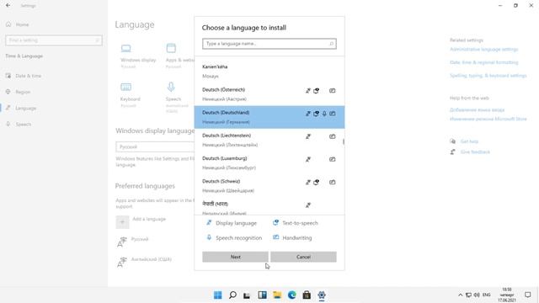Select the Nepali (India) entry at list bottom
Image resolution: width=539 pixels, height=303 pixels.
(x=269, y=206)
